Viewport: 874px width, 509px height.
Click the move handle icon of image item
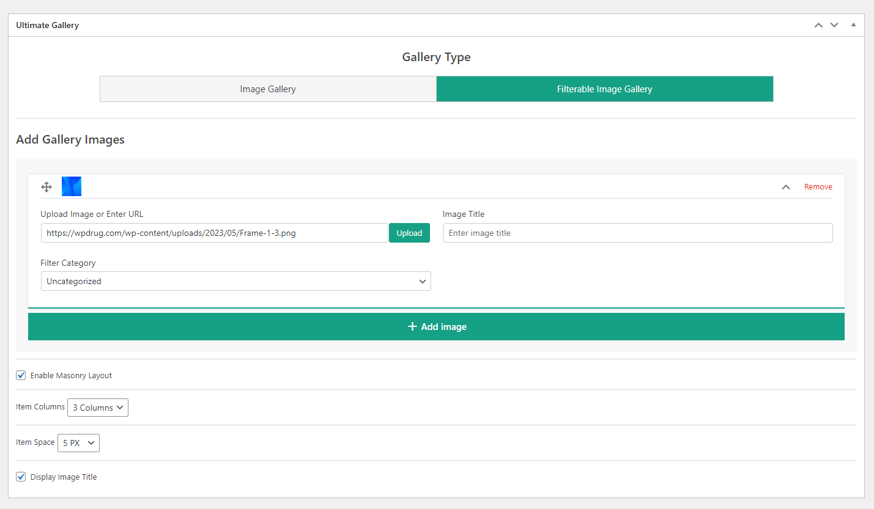tap(46, 187)
